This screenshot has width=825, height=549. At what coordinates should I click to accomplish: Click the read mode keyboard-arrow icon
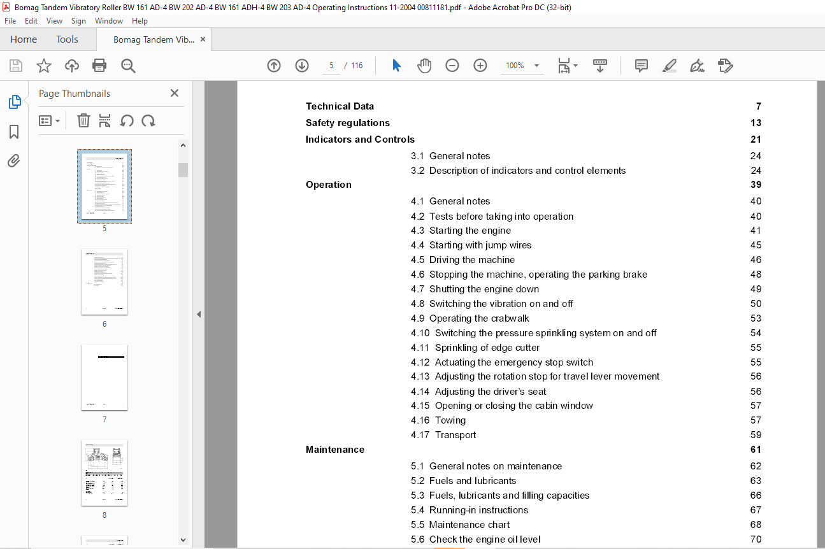point(599,66)
